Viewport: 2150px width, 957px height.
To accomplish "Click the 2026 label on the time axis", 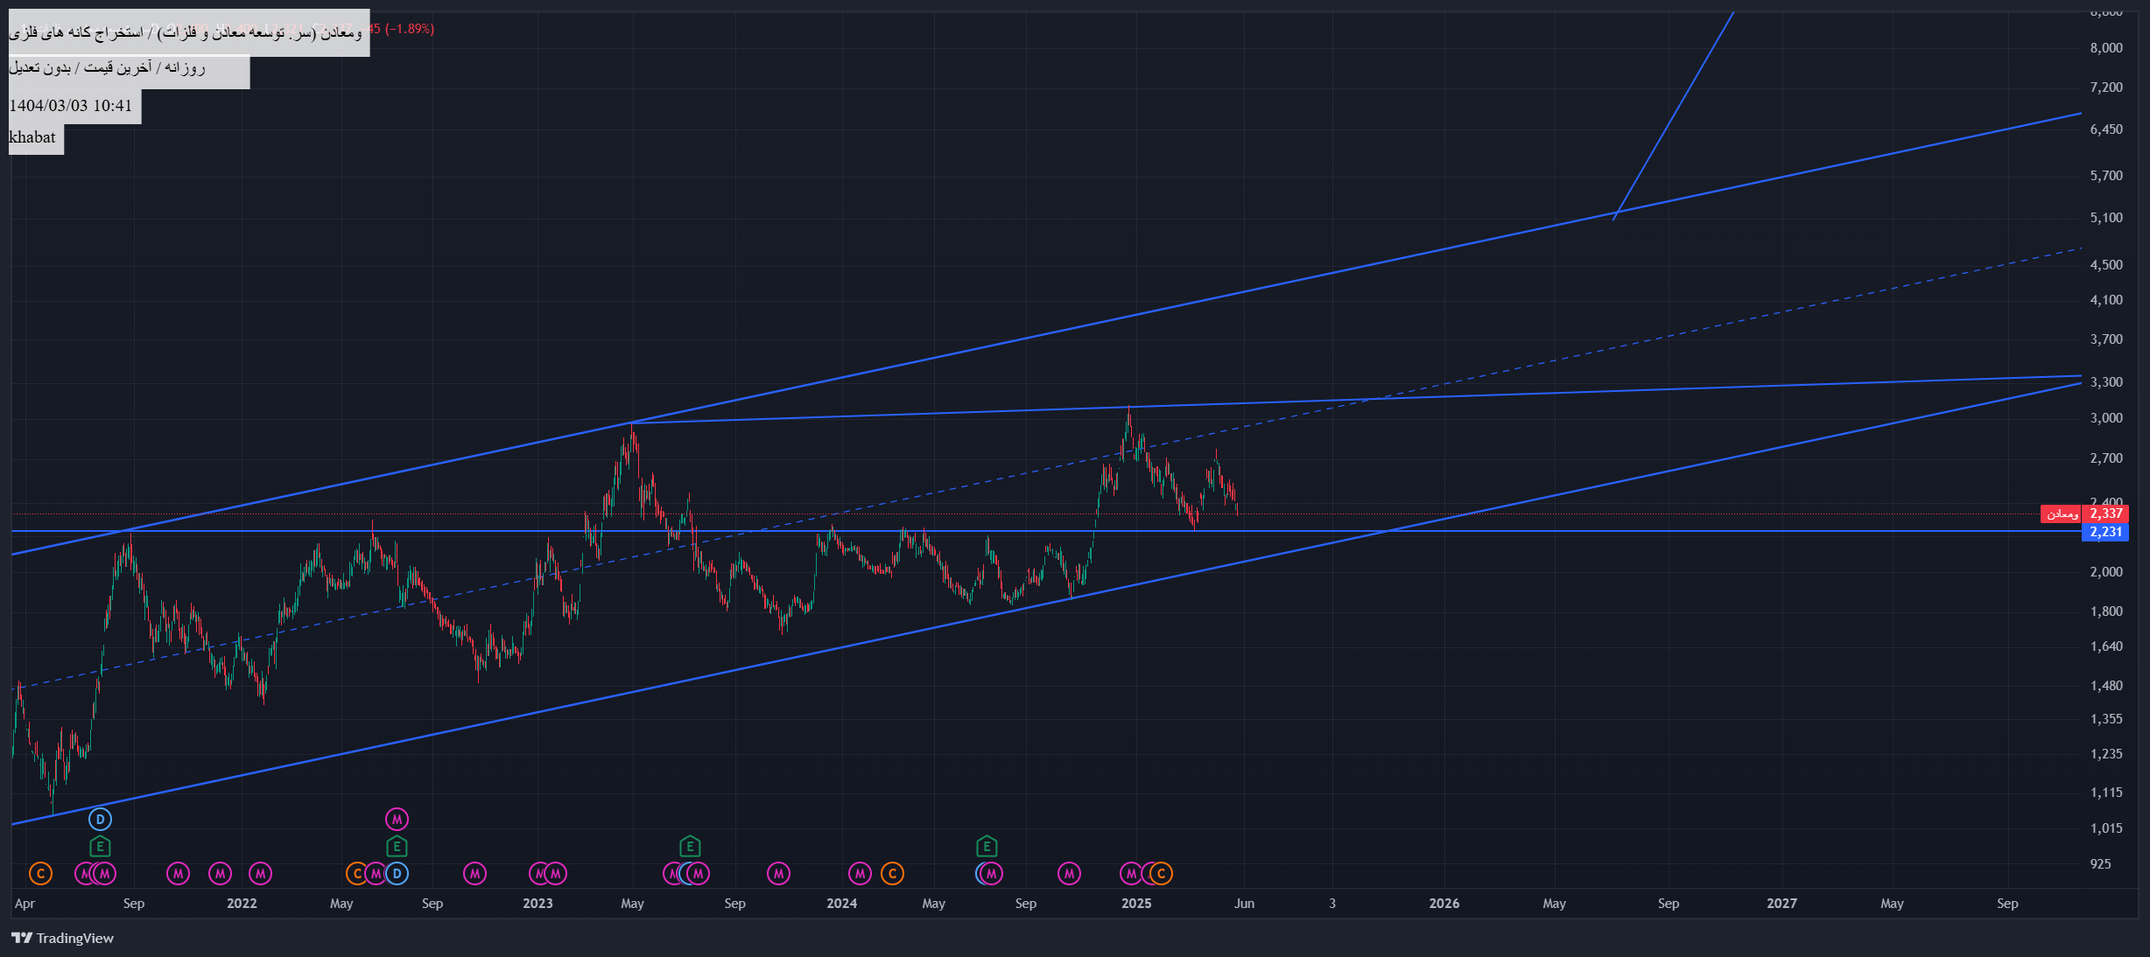I will [x=1444, y=904].
